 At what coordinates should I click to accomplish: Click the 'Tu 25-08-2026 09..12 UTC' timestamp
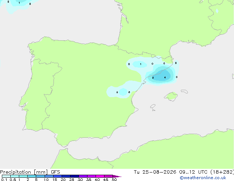click(171, 172)
